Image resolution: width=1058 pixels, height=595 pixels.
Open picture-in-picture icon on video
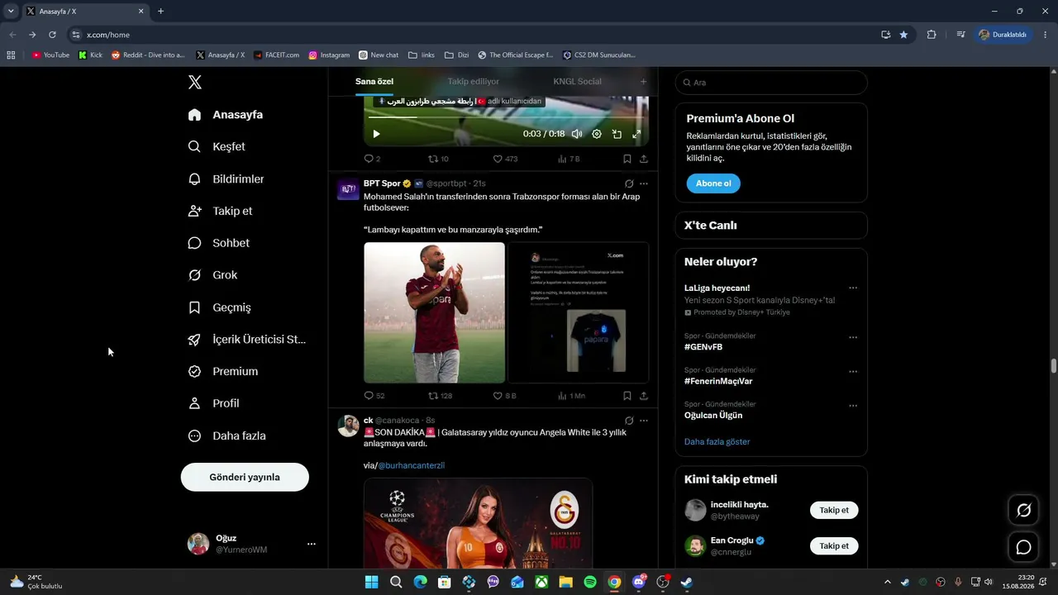click(x=617, y=134)
